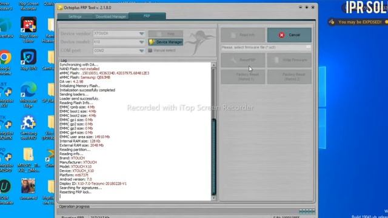Click the red Cancel X icon
This screenshot has width=388, height=218.
click(x=281, y=35)
